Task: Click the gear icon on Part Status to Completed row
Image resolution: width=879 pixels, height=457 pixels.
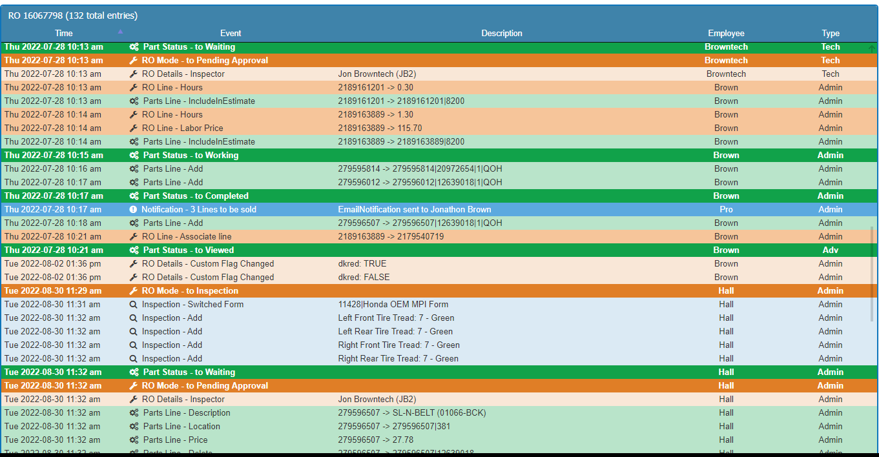Action: point(134,196)
